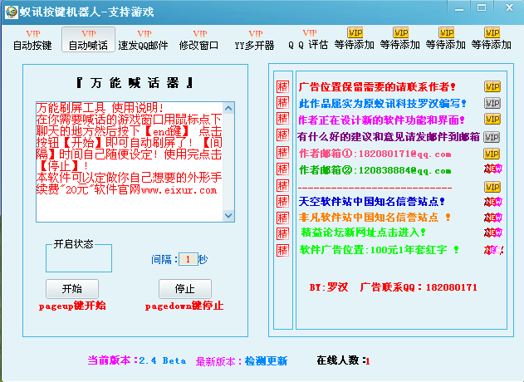The height and width of the screenshot is (382, 524).
Task: Click the 精 icon beside 软件广告位置 row
Action: click(282, 250)
